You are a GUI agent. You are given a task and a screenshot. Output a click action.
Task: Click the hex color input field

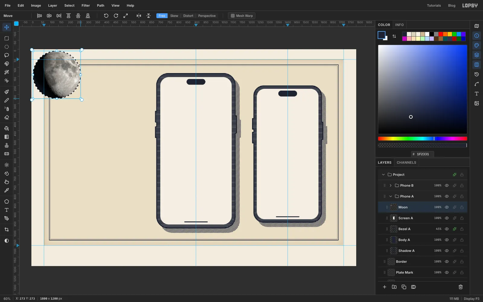click(x=423, y=154)
